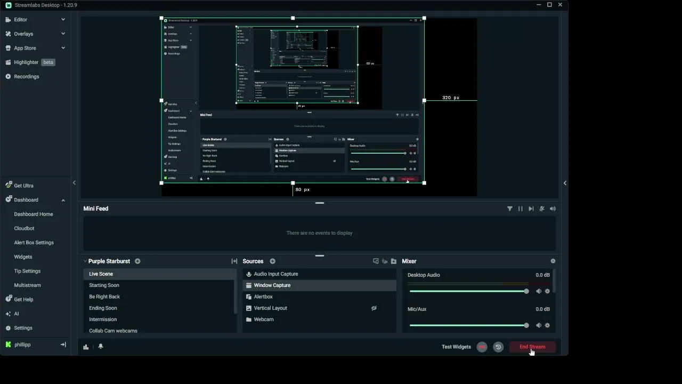The image size is (682, 384).
Task: Open Multistream page
Action: 27,285
